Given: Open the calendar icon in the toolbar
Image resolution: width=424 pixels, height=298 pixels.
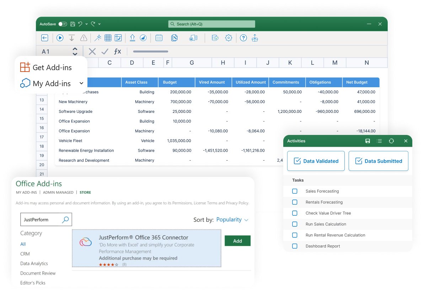Looking at the screenshot, I should coord(159,38).
